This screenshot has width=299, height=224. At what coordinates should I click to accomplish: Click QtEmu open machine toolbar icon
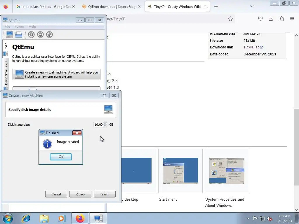point(19,34)
